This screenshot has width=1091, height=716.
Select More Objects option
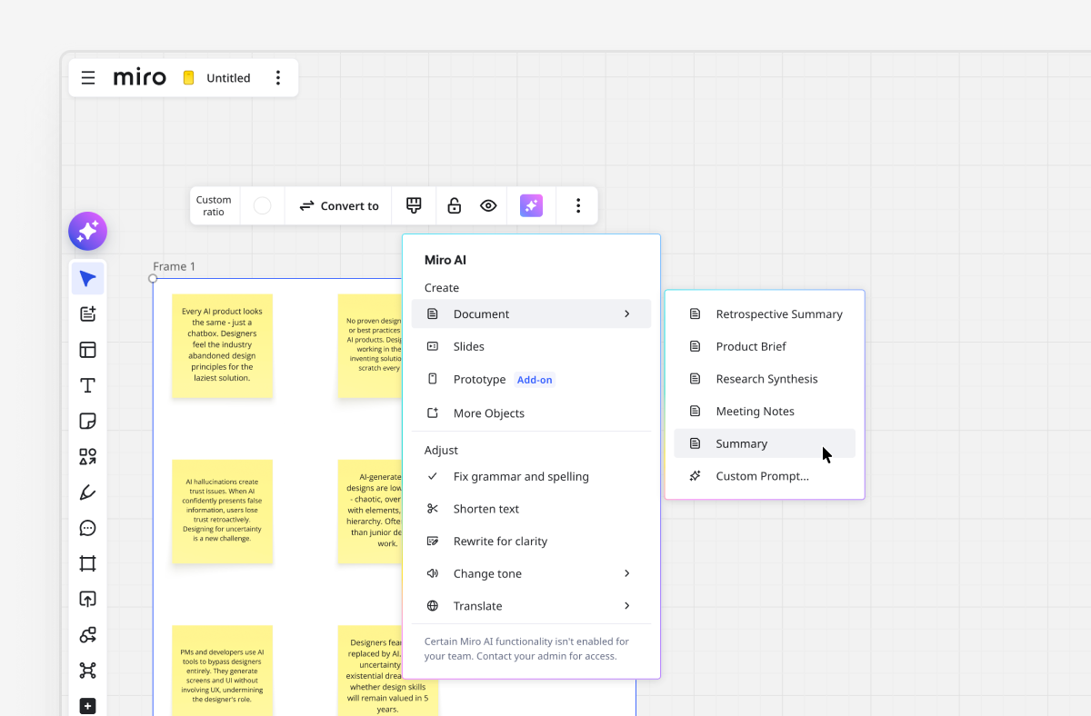(x=531, y=413)
